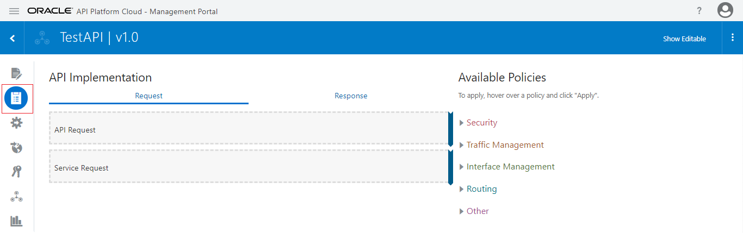
Task: Switch to the Request tab
Action: point(148,96)
